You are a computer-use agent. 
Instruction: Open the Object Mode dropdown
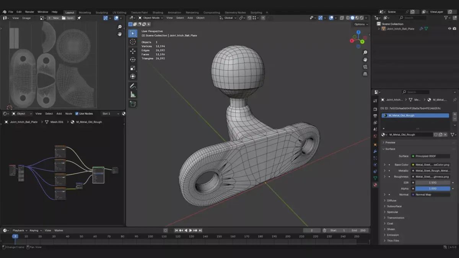(x=151, y=18)
